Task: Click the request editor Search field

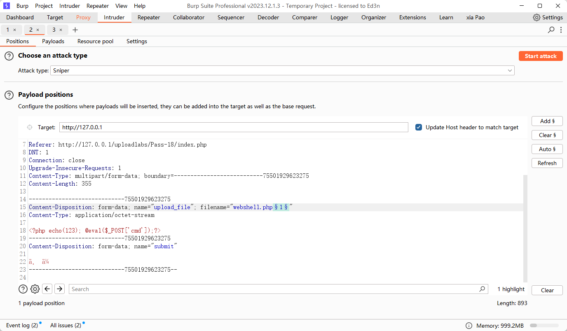Action: pyautogui.click(x=278, y=289)
